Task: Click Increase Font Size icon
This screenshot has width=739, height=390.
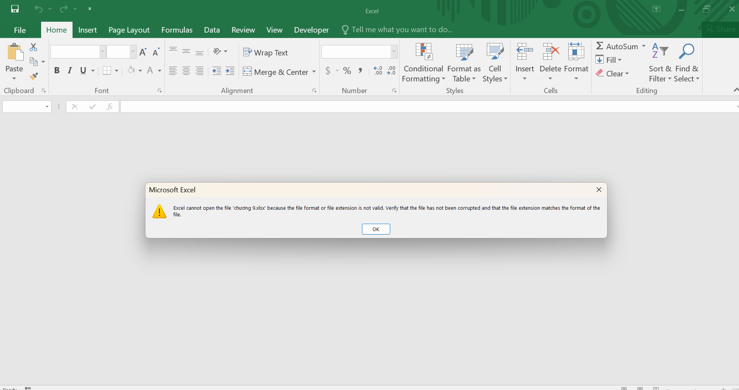Action: (143, 52)
